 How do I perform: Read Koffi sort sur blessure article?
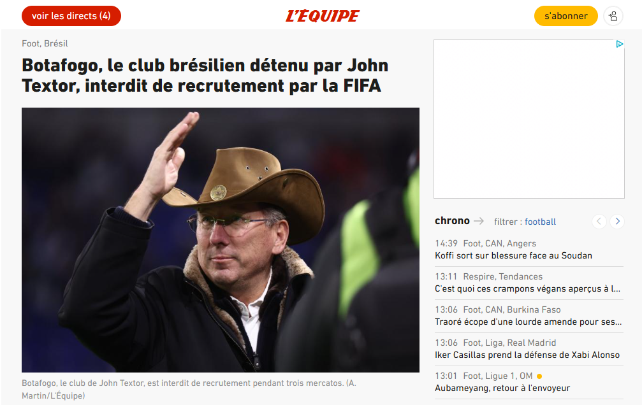coord(513,256)
